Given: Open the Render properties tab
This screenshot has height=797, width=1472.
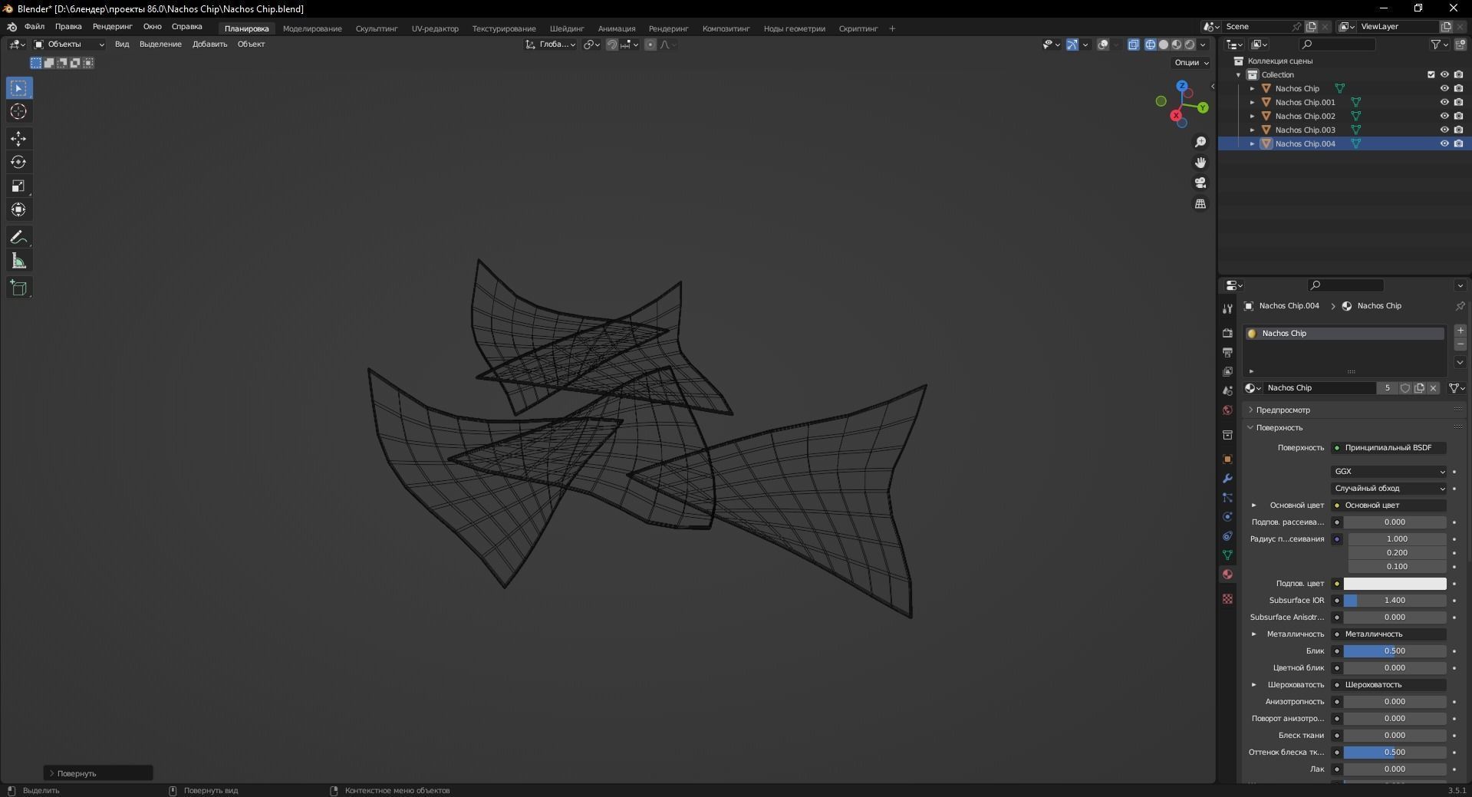Looking at the screenshot, I should pos(1227,333).
